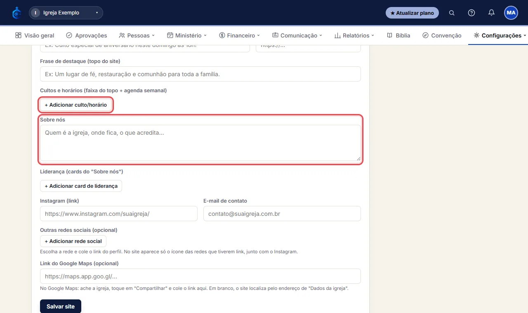Open the Igreja Exemplo church selector

66,13
